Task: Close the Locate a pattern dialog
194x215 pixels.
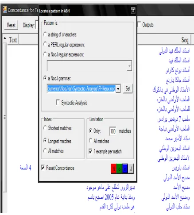Action: 133,11
